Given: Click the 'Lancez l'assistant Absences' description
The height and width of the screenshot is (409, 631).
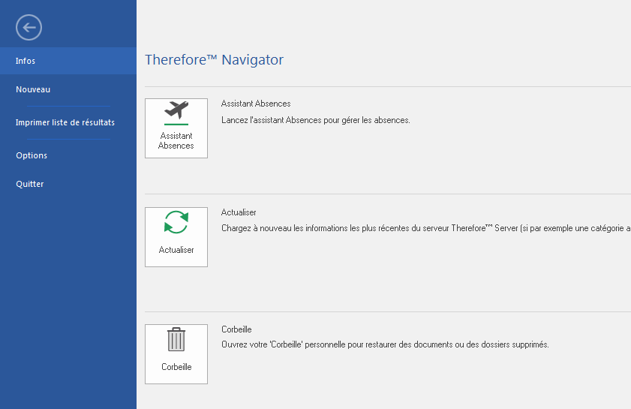Looking at the screenshot, I should click(x=315, y=120).
